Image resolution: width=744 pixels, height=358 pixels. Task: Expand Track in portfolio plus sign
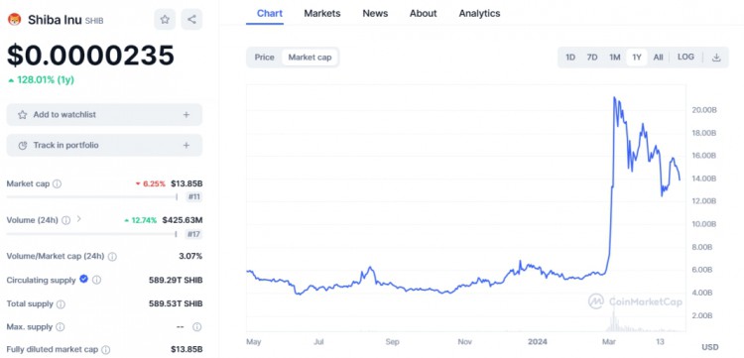(x=186, y=145)
